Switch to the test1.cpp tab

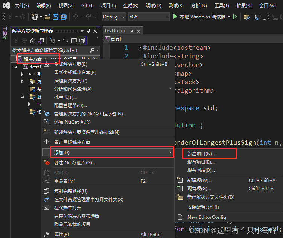click(x=115, y=31)
